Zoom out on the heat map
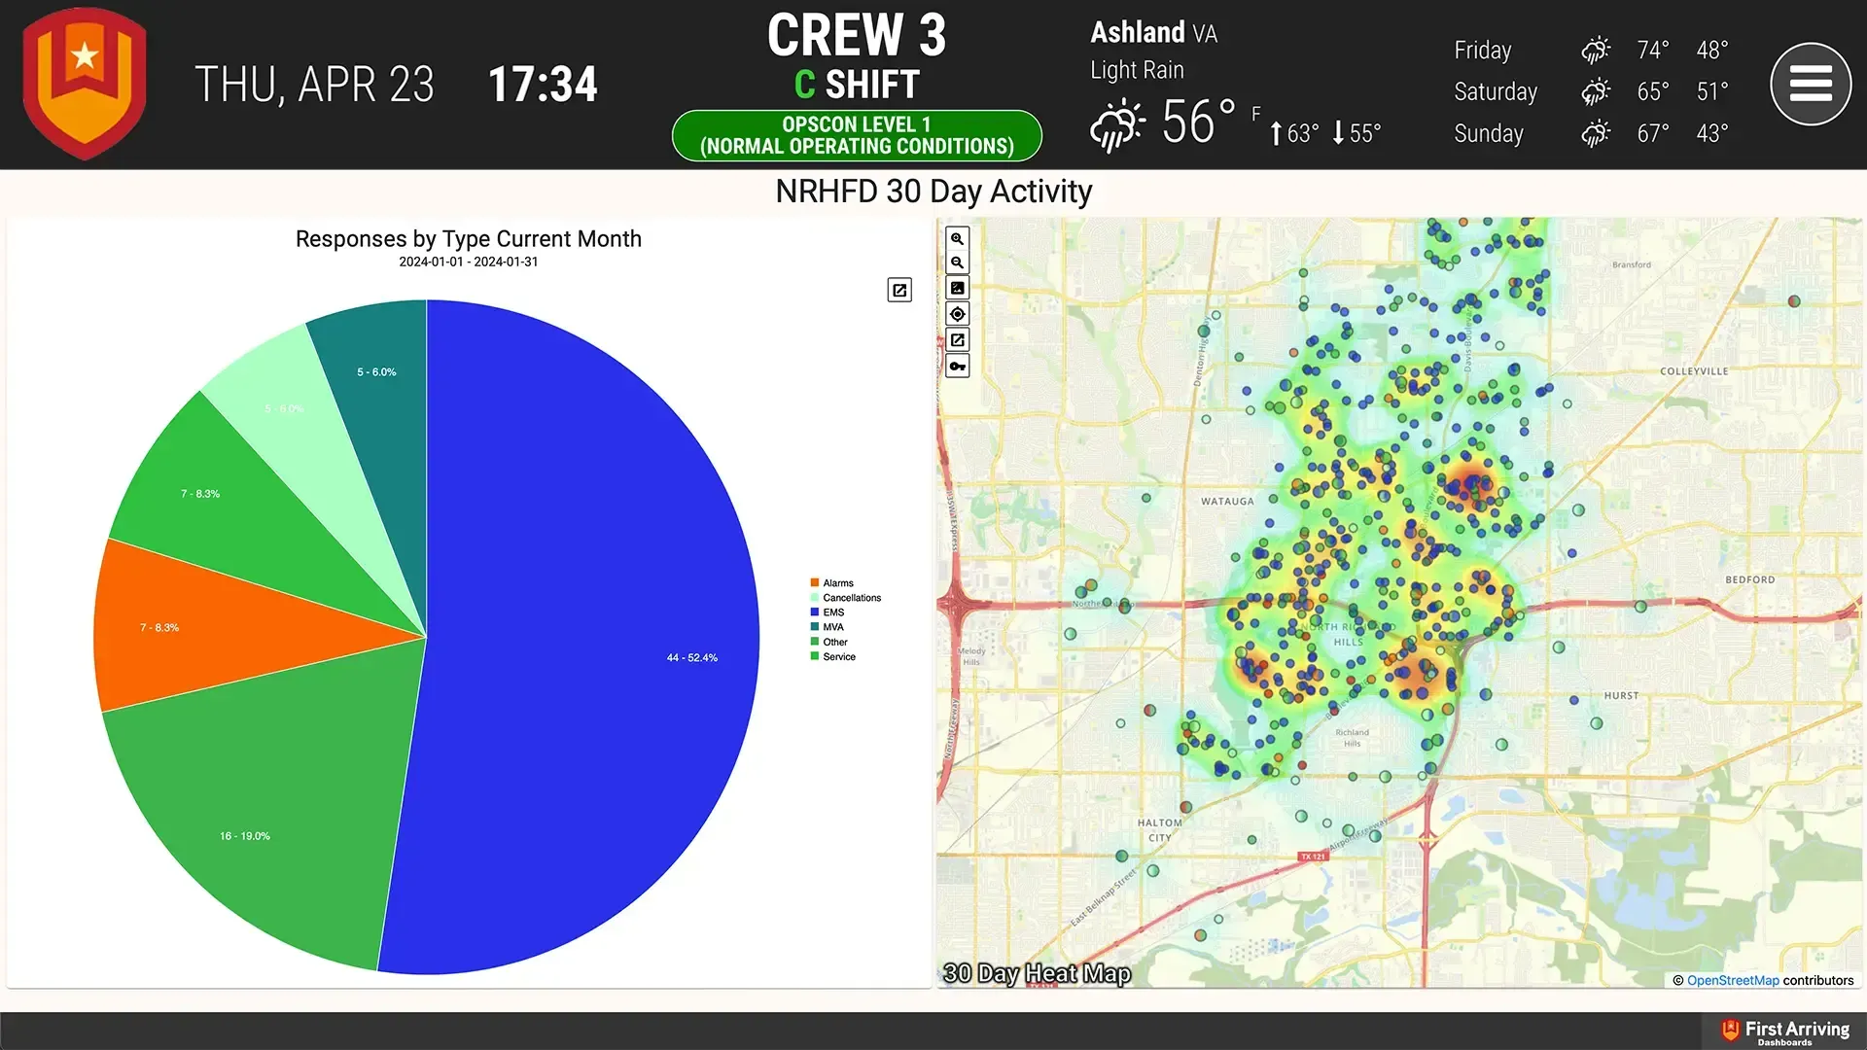This screenshot has width=1867, height=1050. pos(958,263)
